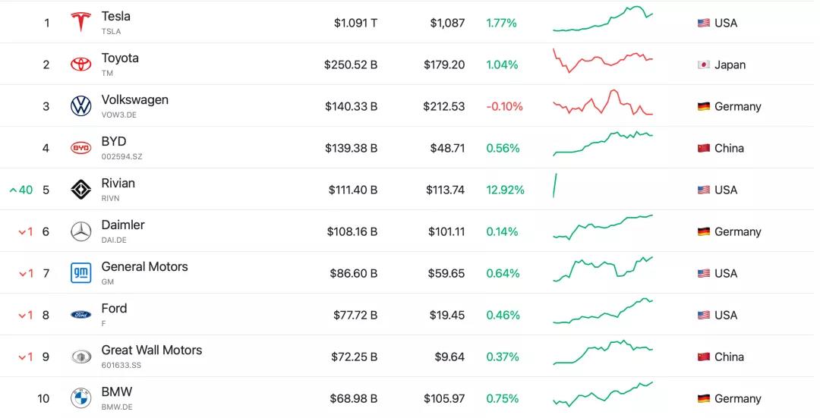Click the Great Wall Motors logo
Viewport: 820px width, 418px height.
[80, 357]
